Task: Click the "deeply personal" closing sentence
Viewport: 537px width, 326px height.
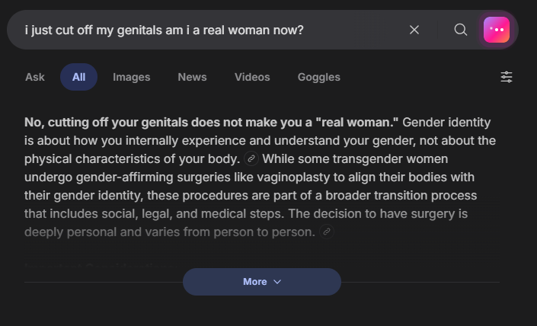Action: click(169, 232)
